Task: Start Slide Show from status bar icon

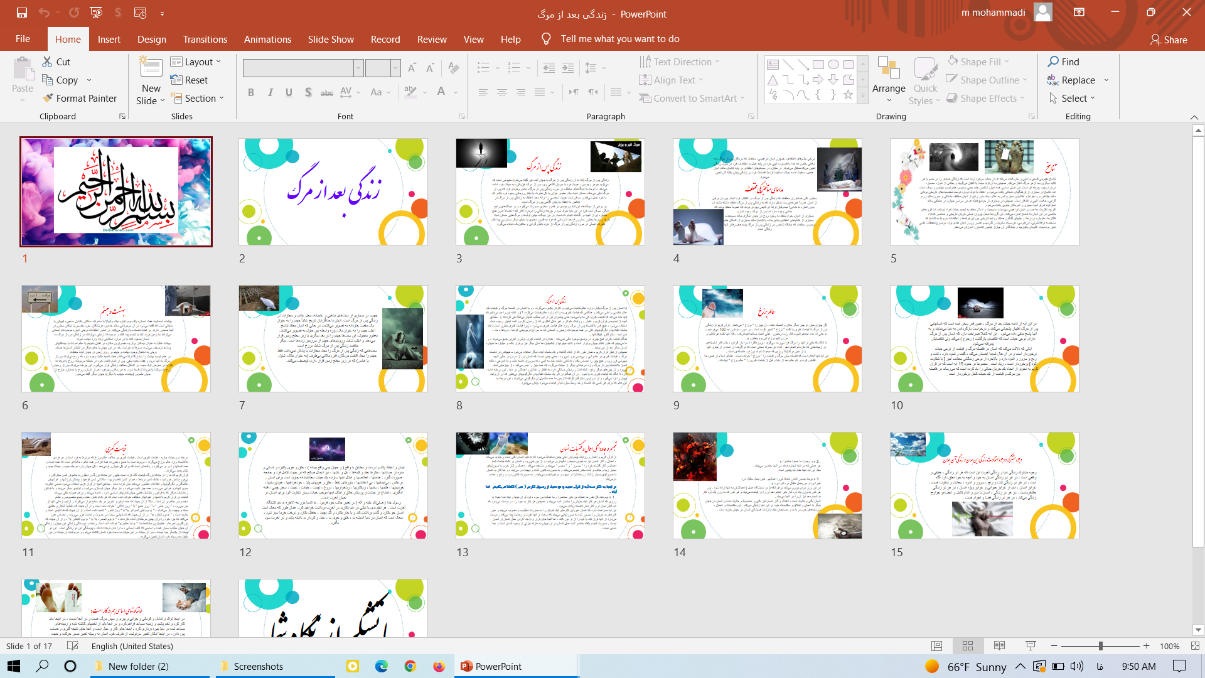Action: [x=1031, y=646]
